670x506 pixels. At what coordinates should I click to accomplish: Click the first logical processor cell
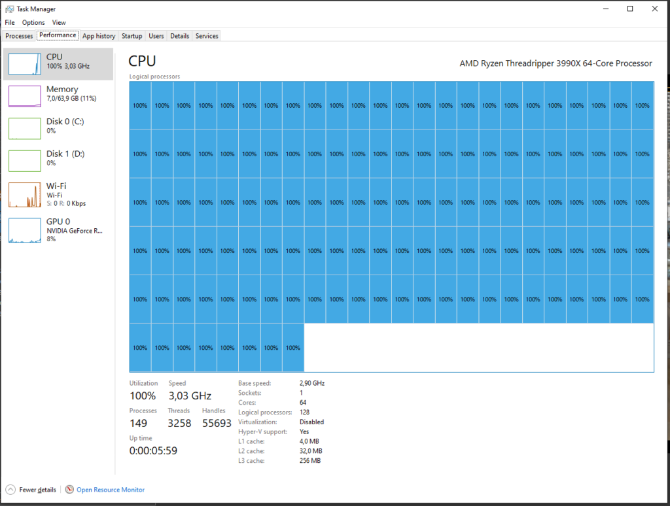(x=140, y=105)
